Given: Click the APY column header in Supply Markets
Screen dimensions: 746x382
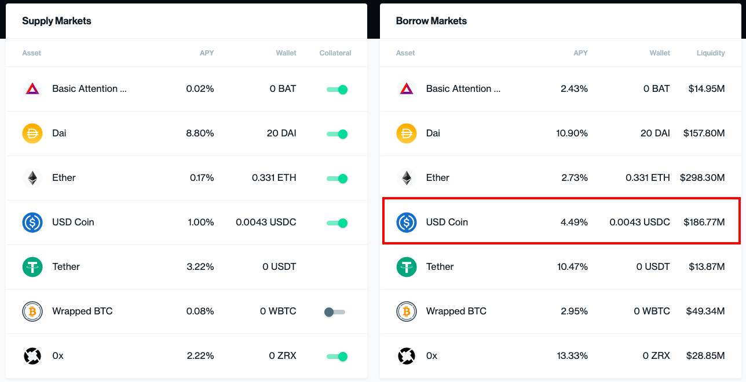Looking at the screenshot, I should coord(207,53).
